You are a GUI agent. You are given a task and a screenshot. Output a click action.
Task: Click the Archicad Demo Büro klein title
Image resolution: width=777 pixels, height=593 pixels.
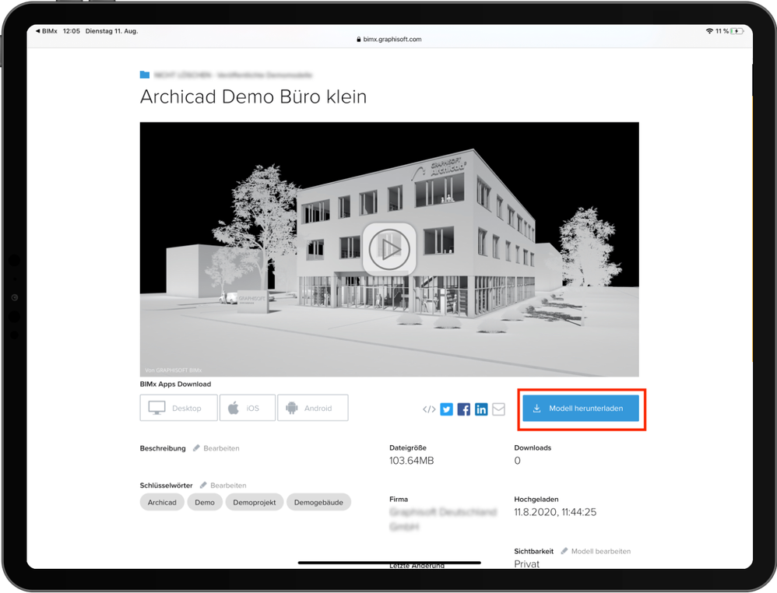tap(253, 96)
